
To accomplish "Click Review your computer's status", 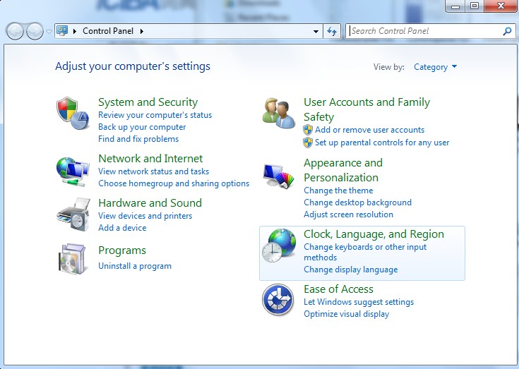I will click(x=155, y=115).
